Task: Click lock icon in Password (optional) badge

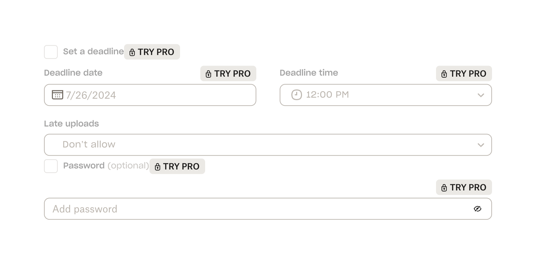Action: point(157,167)
